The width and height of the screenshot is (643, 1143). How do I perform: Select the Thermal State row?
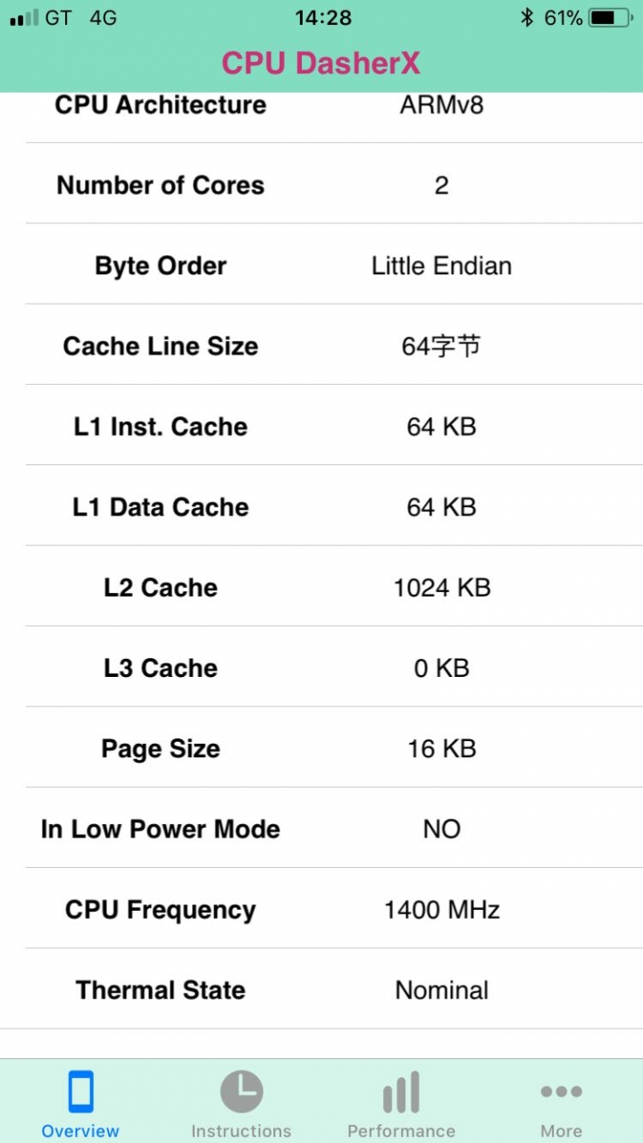click(334, 989)
